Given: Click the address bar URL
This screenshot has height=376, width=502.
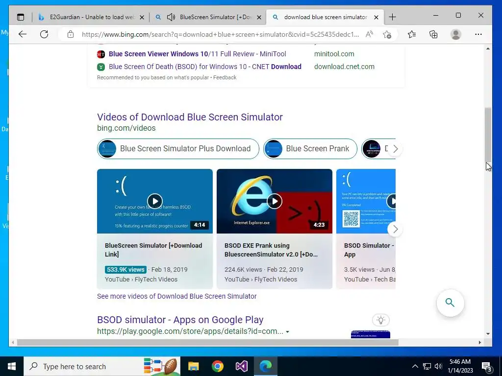Looking at the screenshot, I should [220, 34].
